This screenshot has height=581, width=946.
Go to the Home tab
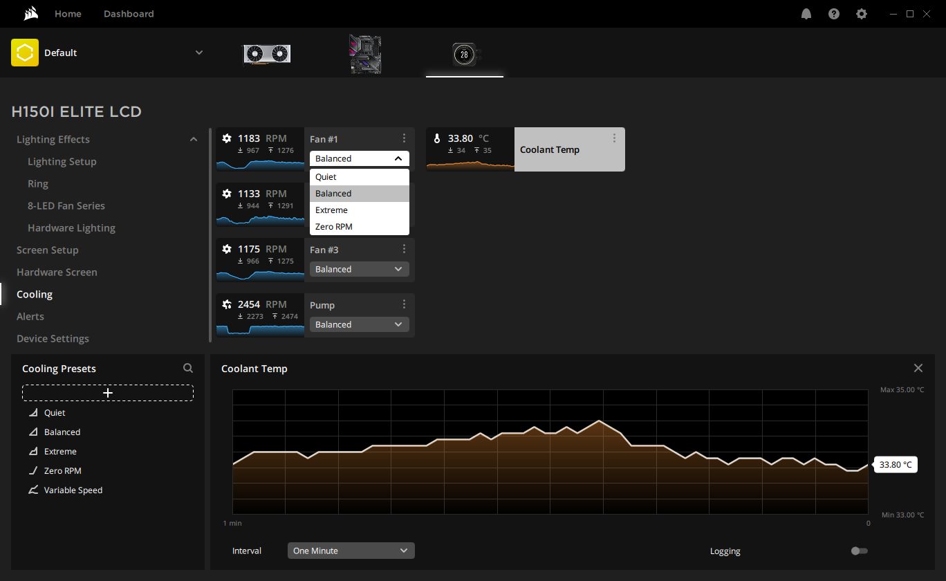click(x=68, y=14)
